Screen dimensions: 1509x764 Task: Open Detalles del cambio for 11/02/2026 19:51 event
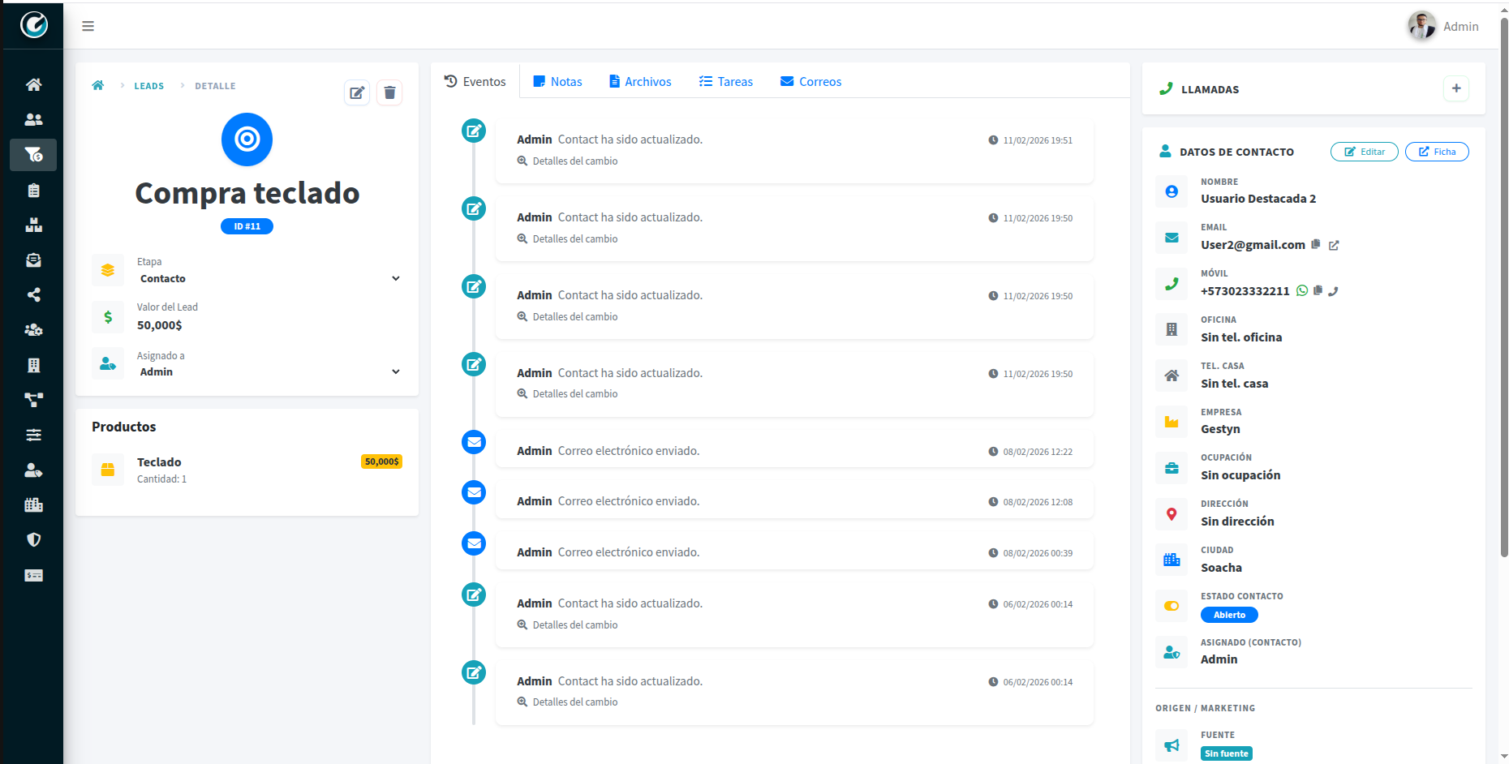click(x=568, y=161)
